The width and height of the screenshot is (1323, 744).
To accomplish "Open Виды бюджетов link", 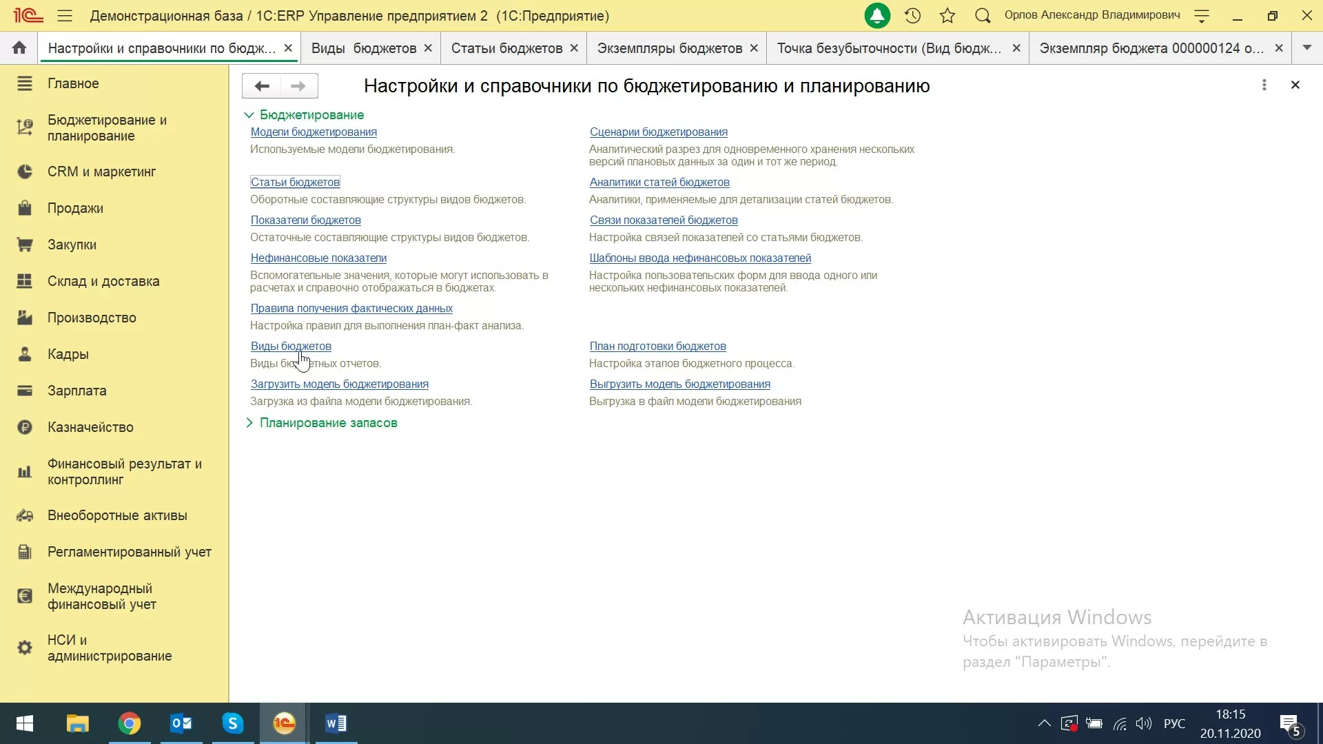I will [291, 347].
